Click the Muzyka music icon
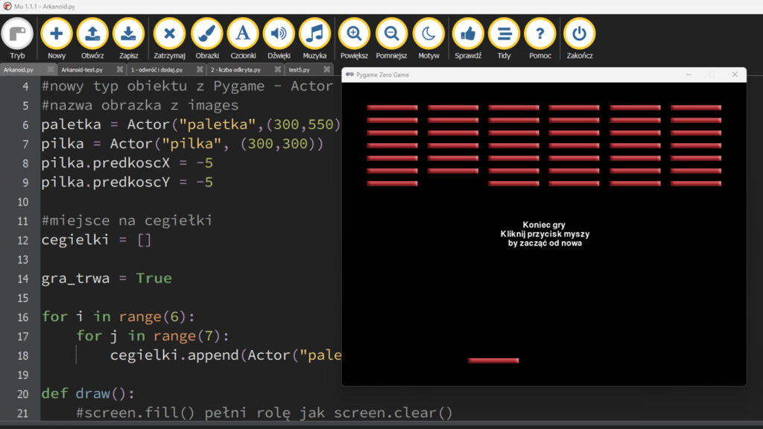 (x=314, y=34)
